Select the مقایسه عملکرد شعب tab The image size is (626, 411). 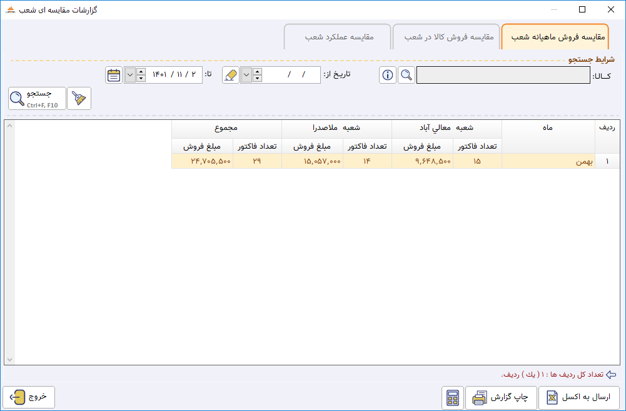point(337,37)
